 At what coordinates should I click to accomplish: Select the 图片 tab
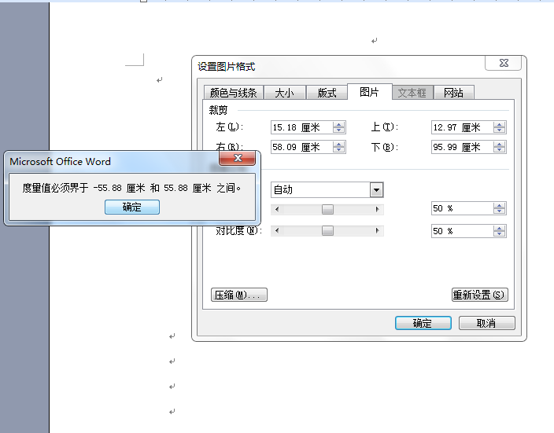tap(370, 92)
